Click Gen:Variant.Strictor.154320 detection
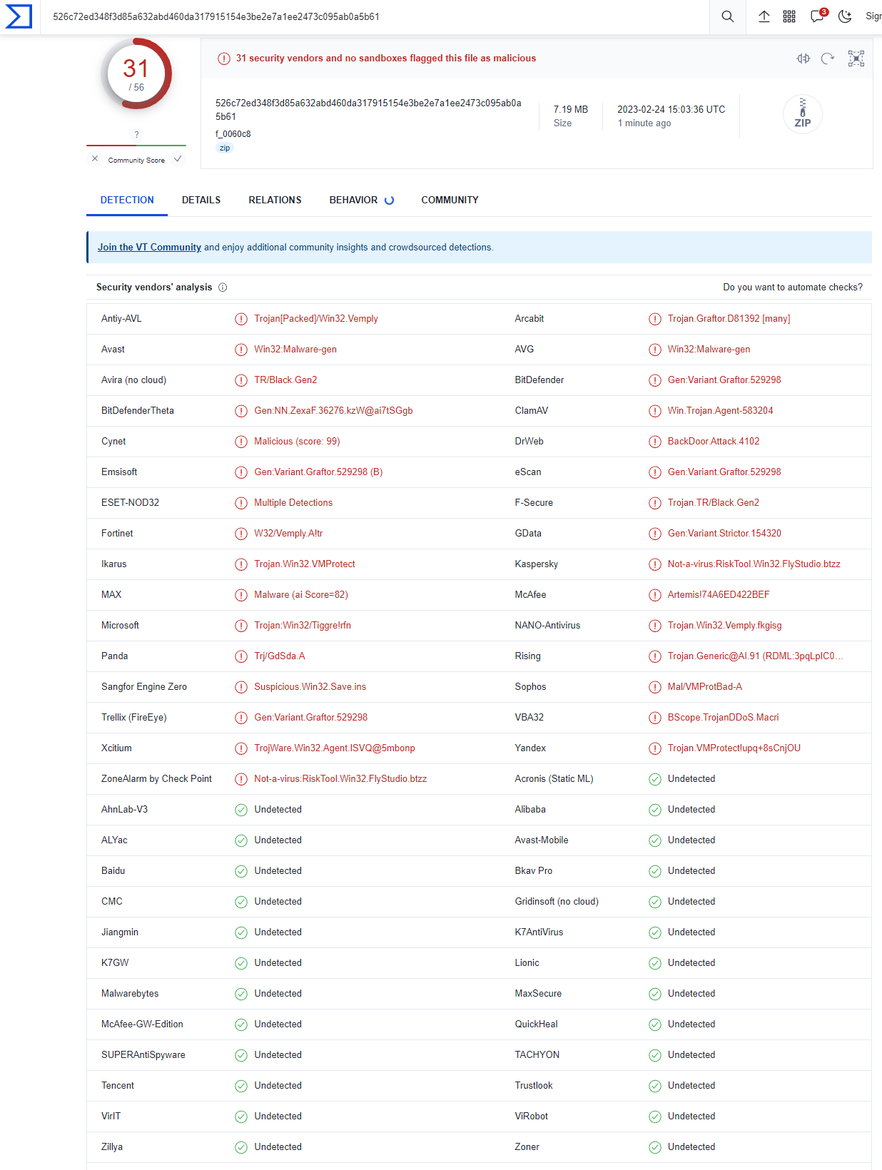The height and width of the screenshot is (1170, 882). [724, 534]
